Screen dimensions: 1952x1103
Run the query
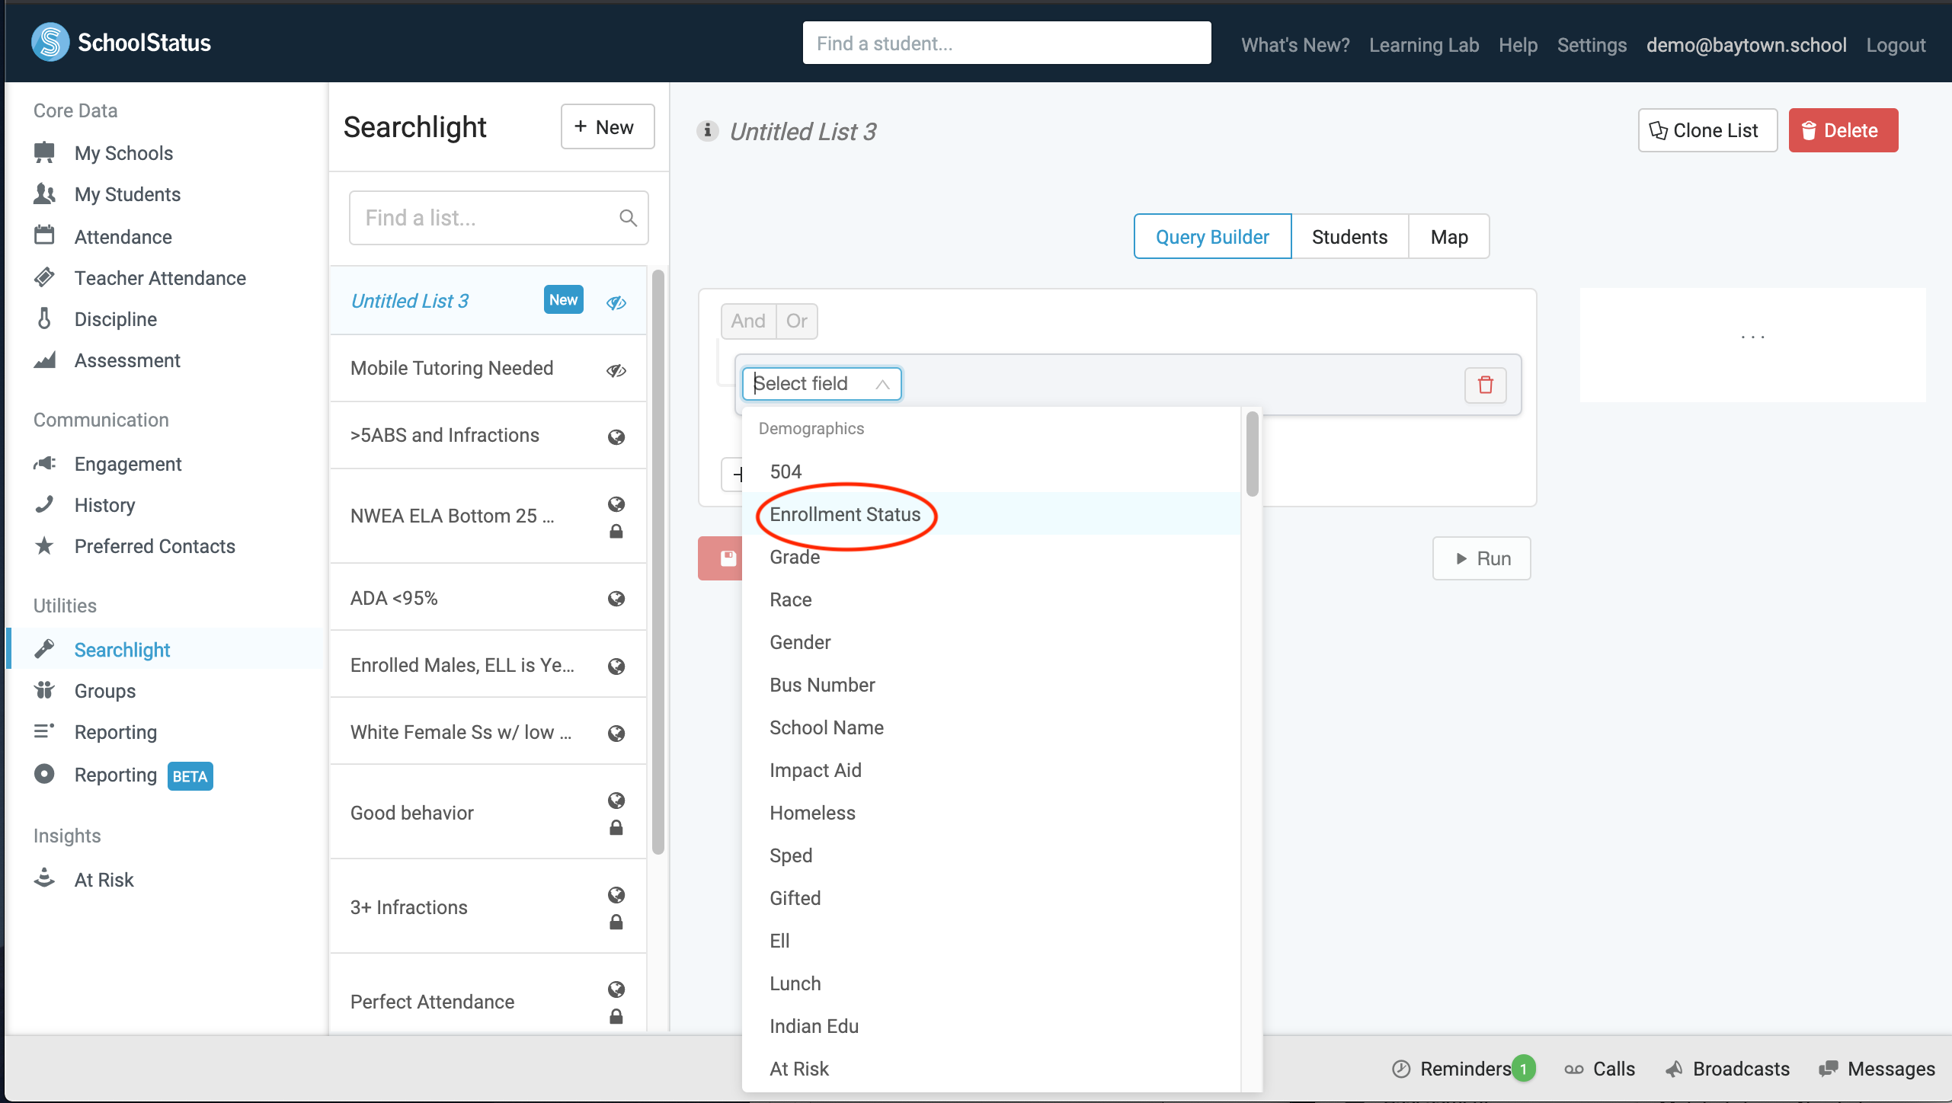coord(1481,558)
